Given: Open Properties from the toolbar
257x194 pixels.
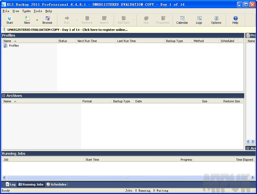Looking at the screenshot, I should [x=163, y=20].
